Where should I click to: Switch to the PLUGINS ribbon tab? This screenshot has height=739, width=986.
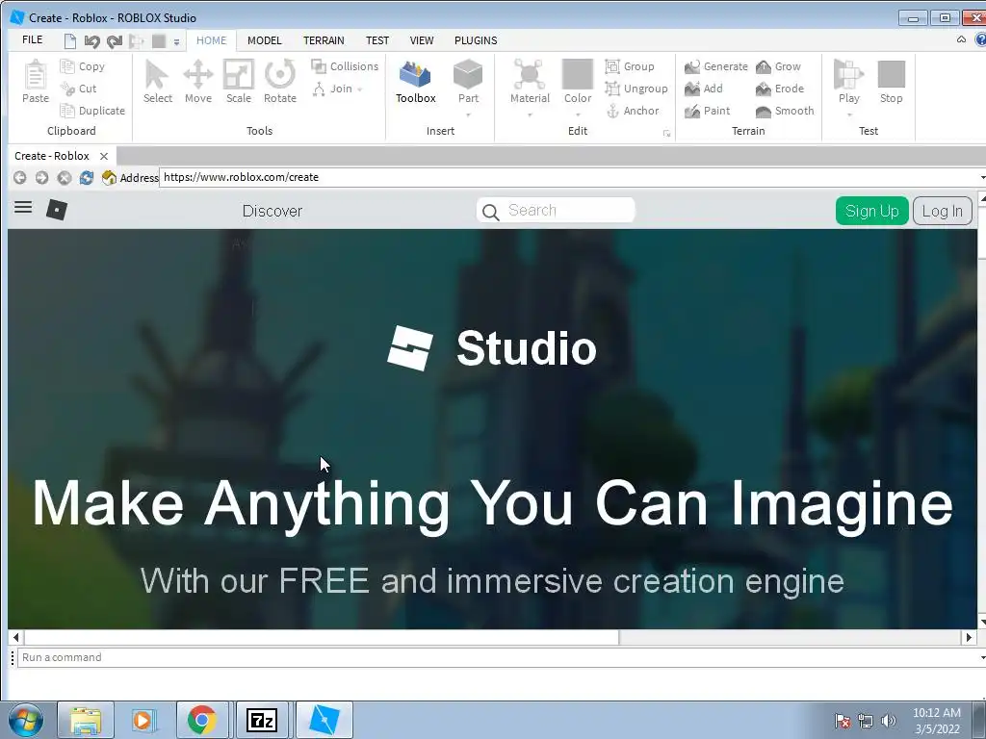point(476,40)
